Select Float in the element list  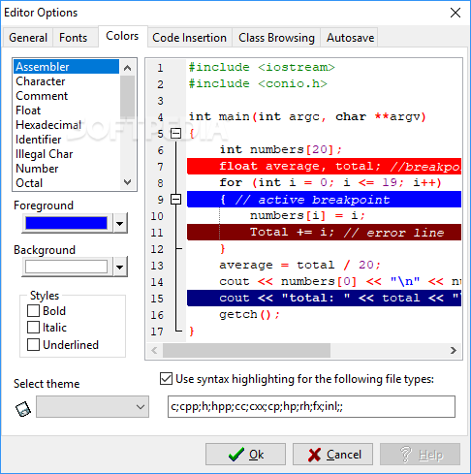pos(67,111)
